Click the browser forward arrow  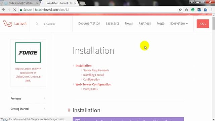[x=9, y=10]
